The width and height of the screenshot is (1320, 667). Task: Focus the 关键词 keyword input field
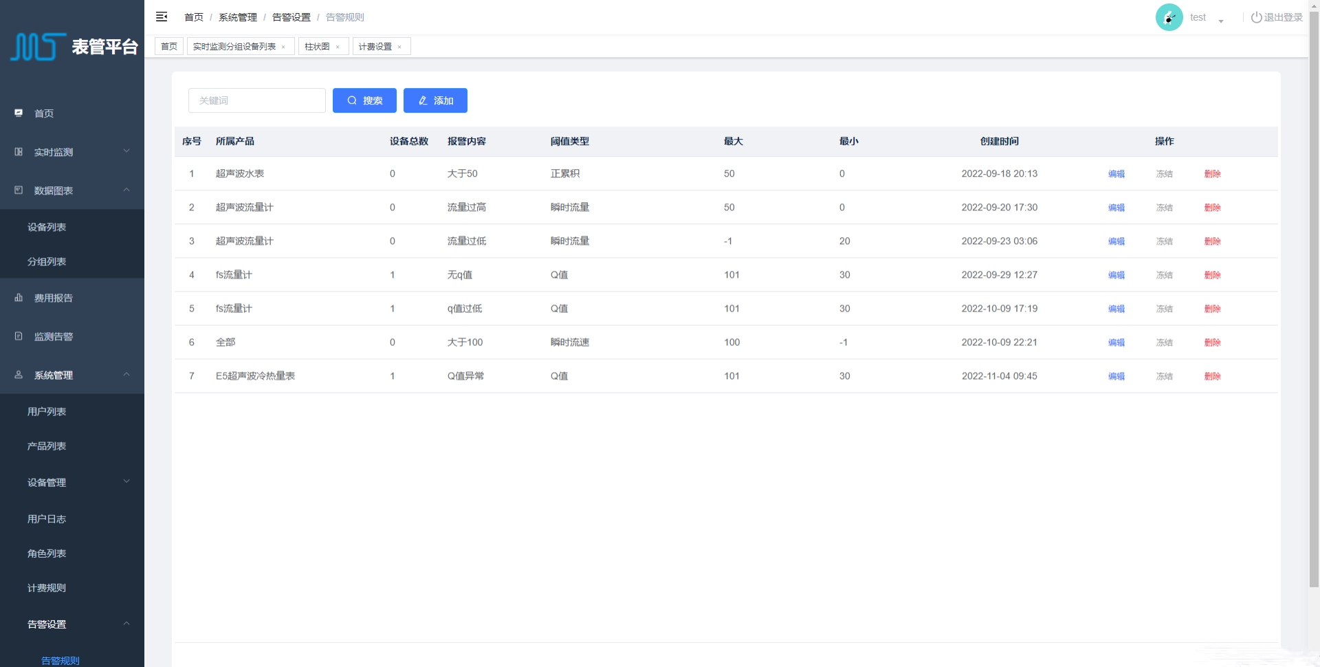tap(256, 100)
